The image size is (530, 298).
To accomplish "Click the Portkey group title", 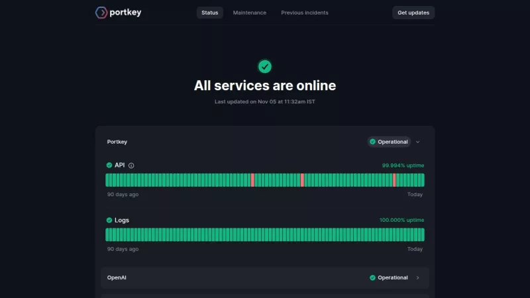I will tap(117, 142).
